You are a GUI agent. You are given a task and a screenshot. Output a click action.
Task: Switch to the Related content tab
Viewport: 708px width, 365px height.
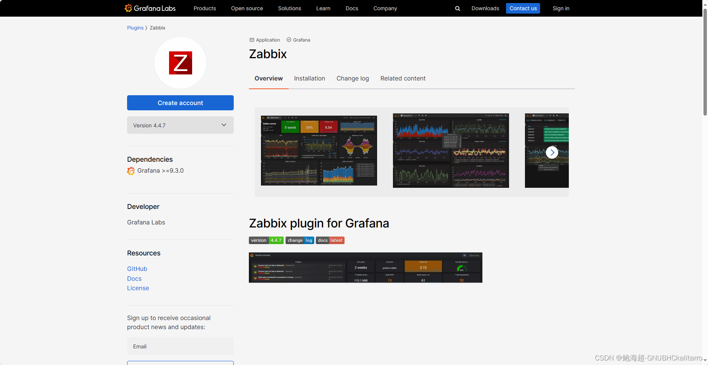(x=403, y=78)
